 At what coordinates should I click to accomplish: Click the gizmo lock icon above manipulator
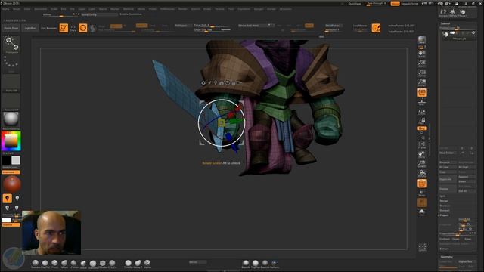234,82
